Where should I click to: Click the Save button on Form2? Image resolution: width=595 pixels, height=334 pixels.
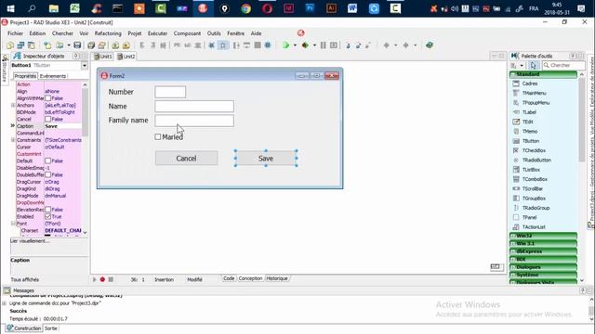pyautogui.click(x=266, y=159)
